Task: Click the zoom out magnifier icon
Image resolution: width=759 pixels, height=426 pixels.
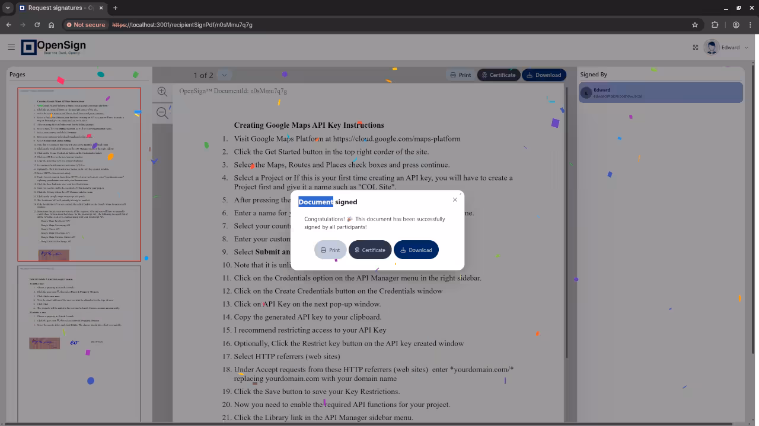Action: [x=162, y=113]
